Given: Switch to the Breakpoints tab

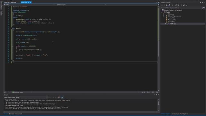Looking at the screenshot, I should point(19,114).
